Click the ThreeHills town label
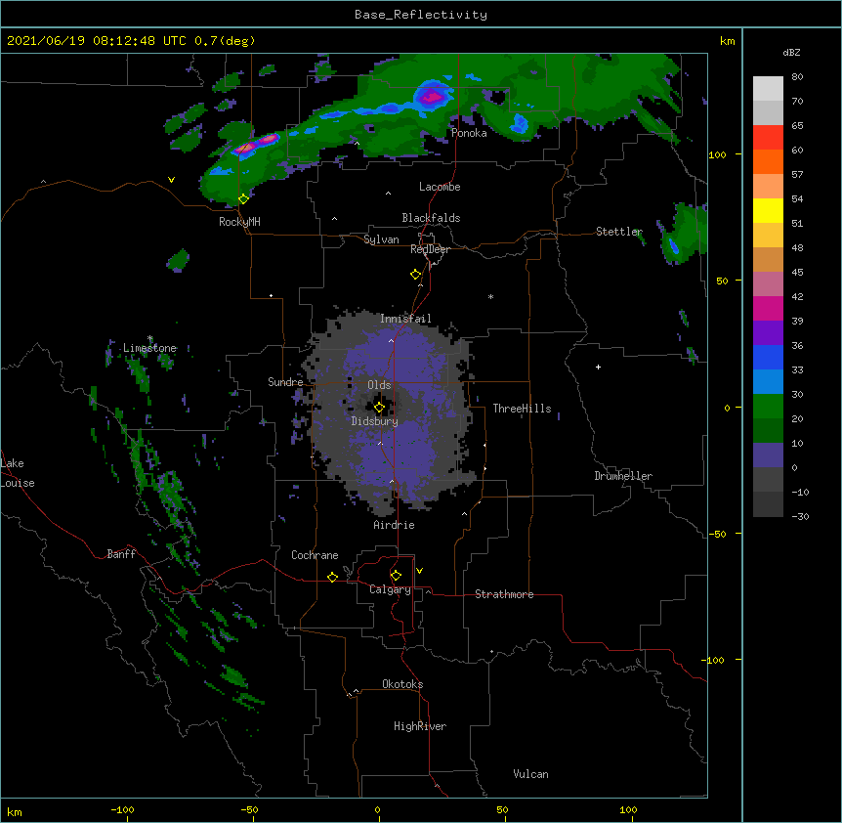This screenshot has width=842, height=823. pos(522,409)
